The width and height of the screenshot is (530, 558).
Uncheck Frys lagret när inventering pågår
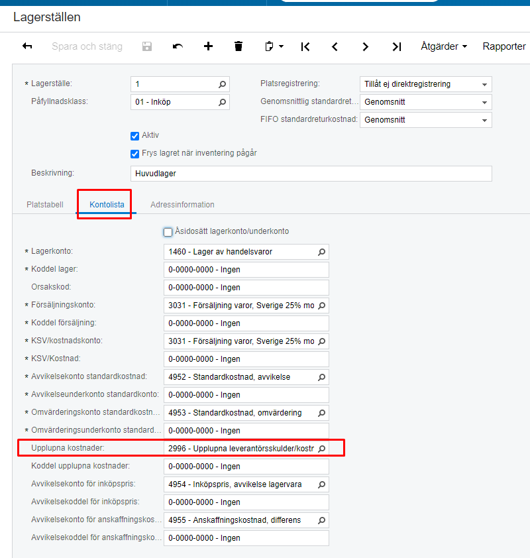point(134,153)
